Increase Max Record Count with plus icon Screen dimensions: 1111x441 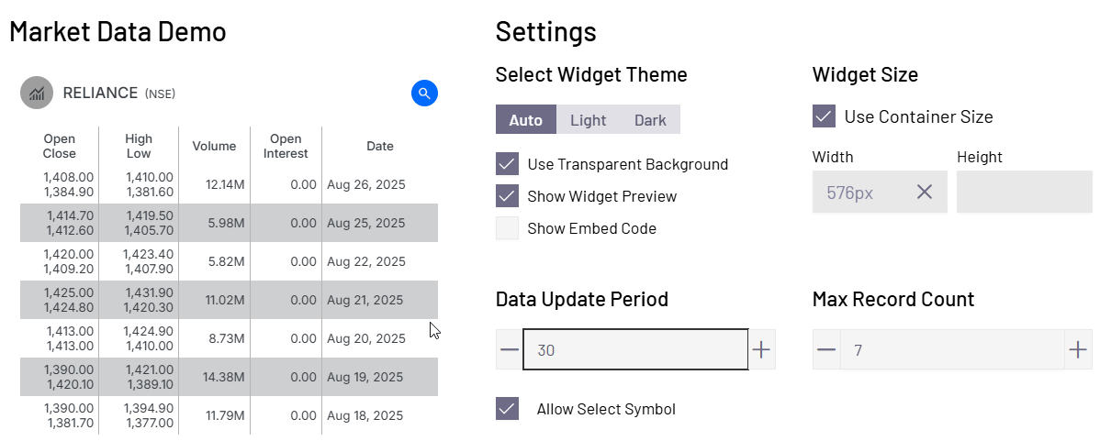[x=1078, y=349]
